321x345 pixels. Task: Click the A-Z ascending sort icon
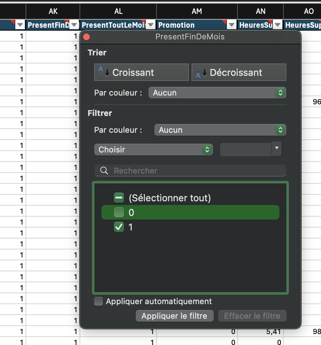click(104, 72)
